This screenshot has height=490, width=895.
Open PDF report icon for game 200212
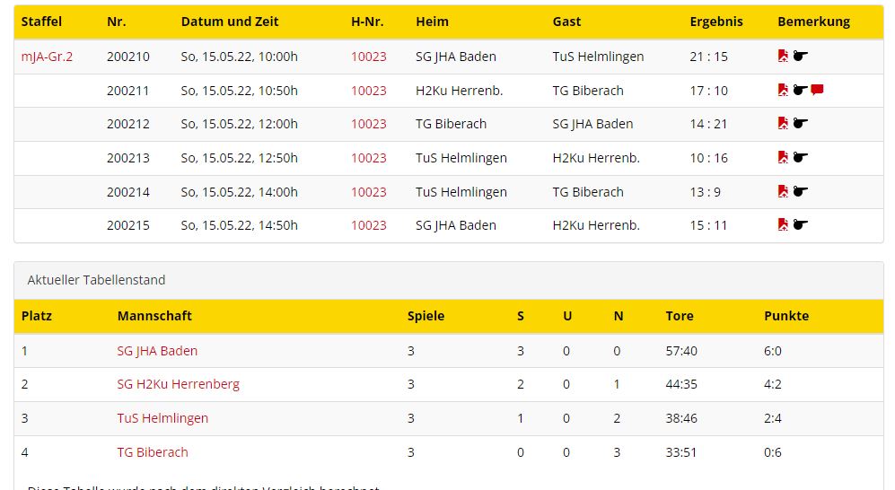[783, 123]
